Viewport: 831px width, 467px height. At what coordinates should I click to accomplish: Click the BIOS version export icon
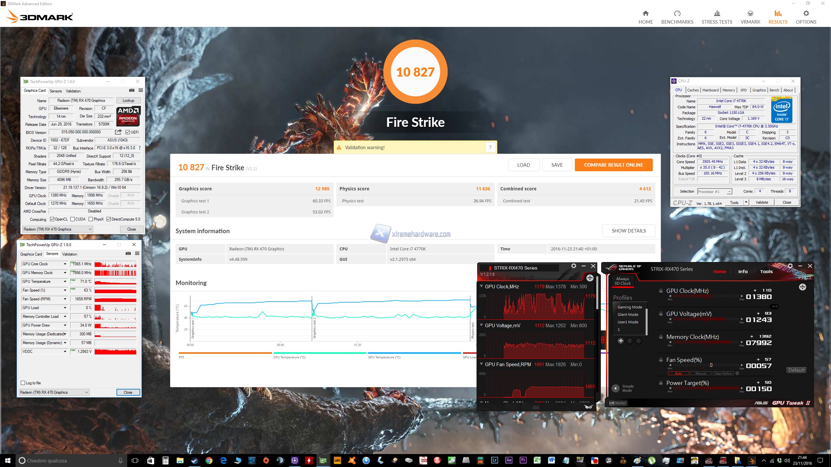tap(118, 132)
